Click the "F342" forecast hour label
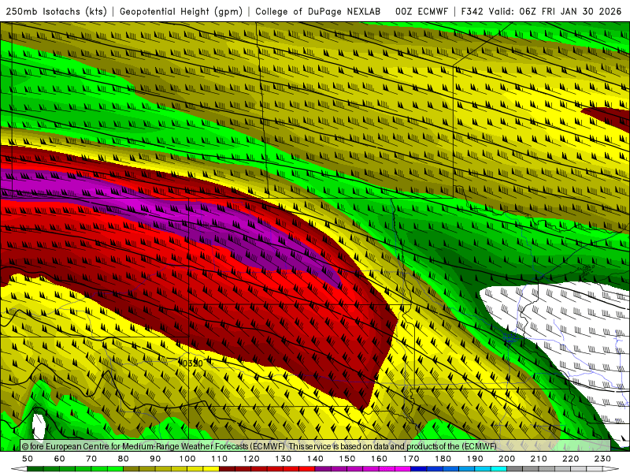630x473 pixels. pos(472,11)
